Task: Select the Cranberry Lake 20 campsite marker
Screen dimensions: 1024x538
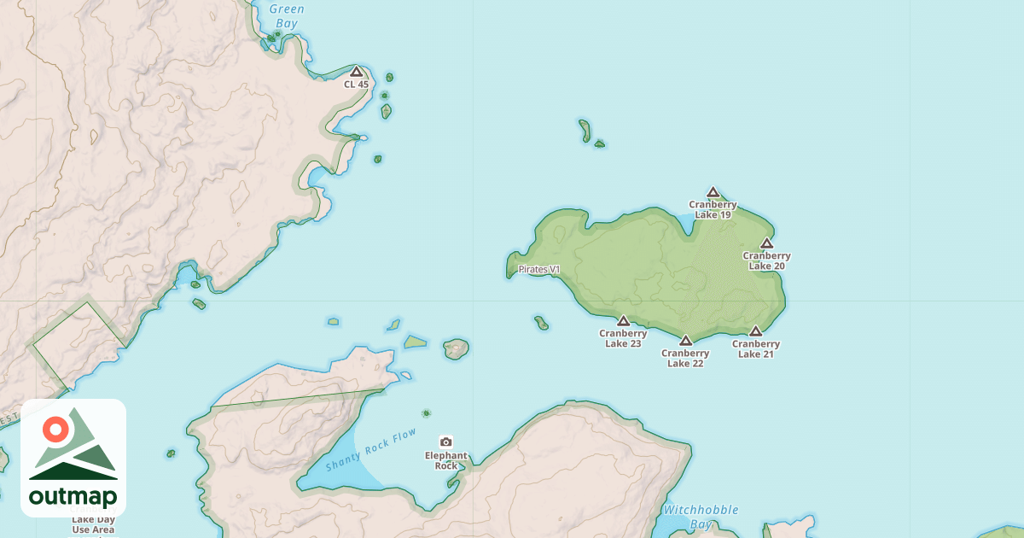Action: tap(766, 243)
